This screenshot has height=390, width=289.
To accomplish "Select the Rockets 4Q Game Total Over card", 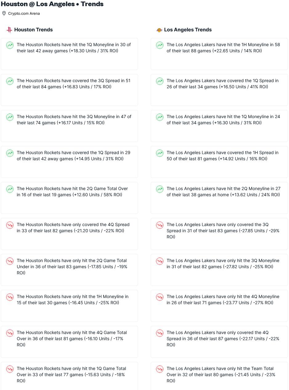I will pos(69,342).
